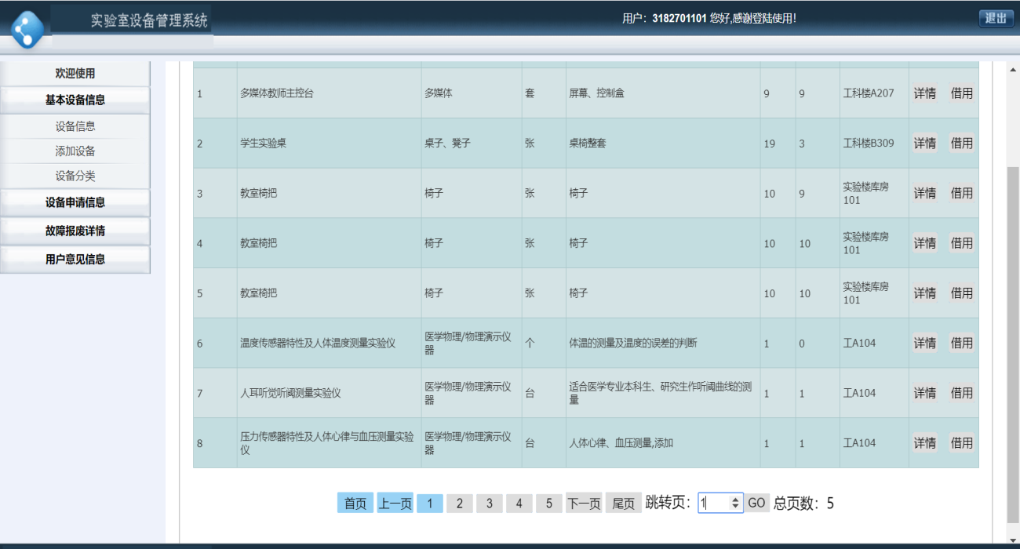Click the 多媒体 category cell

tap(472, 93)
